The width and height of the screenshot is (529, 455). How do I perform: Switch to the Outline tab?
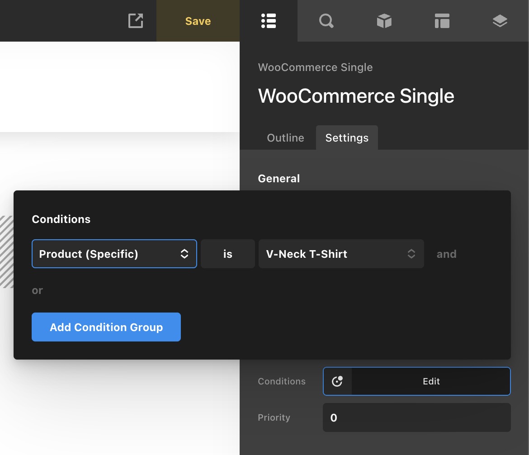(x=285, y=138)
